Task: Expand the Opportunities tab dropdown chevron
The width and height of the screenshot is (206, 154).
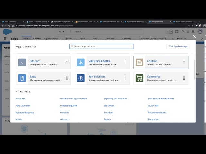Action: 61,39
